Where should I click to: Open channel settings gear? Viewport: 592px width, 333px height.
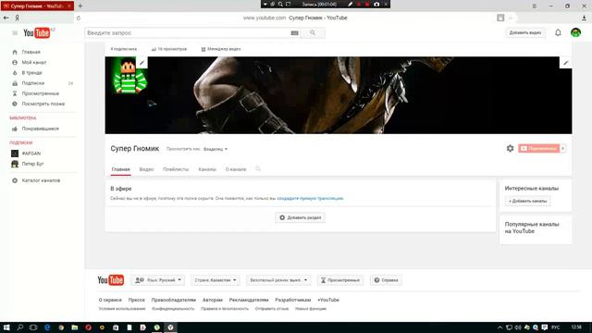pyautogui.click(x=510, y=148)
